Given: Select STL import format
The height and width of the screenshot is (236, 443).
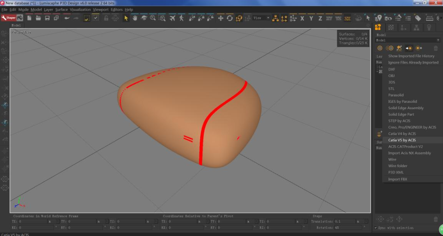Looking at the screenshot, I should 391,89.
